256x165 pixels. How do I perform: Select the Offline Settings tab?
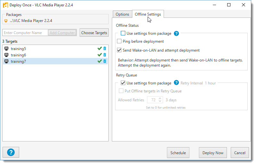pos(148,14)
